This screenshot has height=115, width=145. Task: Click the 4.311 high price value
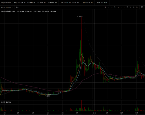30,11
